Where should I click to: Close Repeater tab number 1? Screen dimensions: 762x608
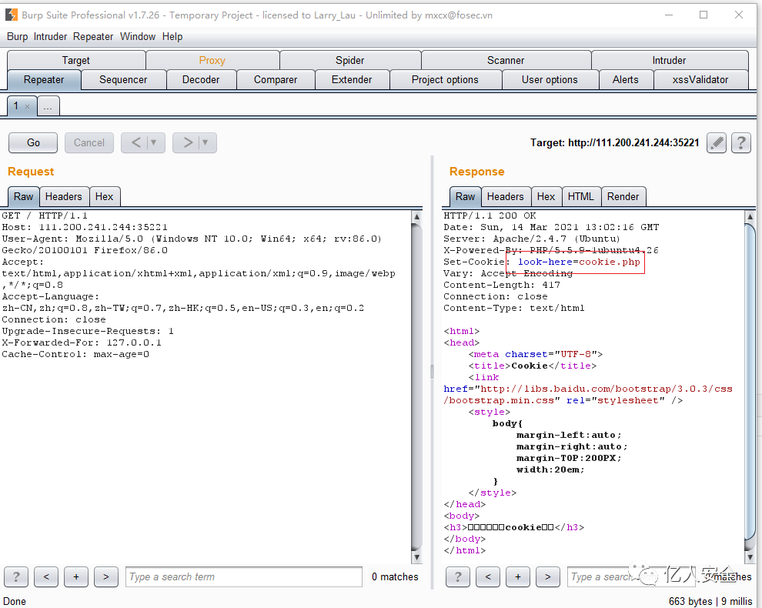click(x=27, y=107)
